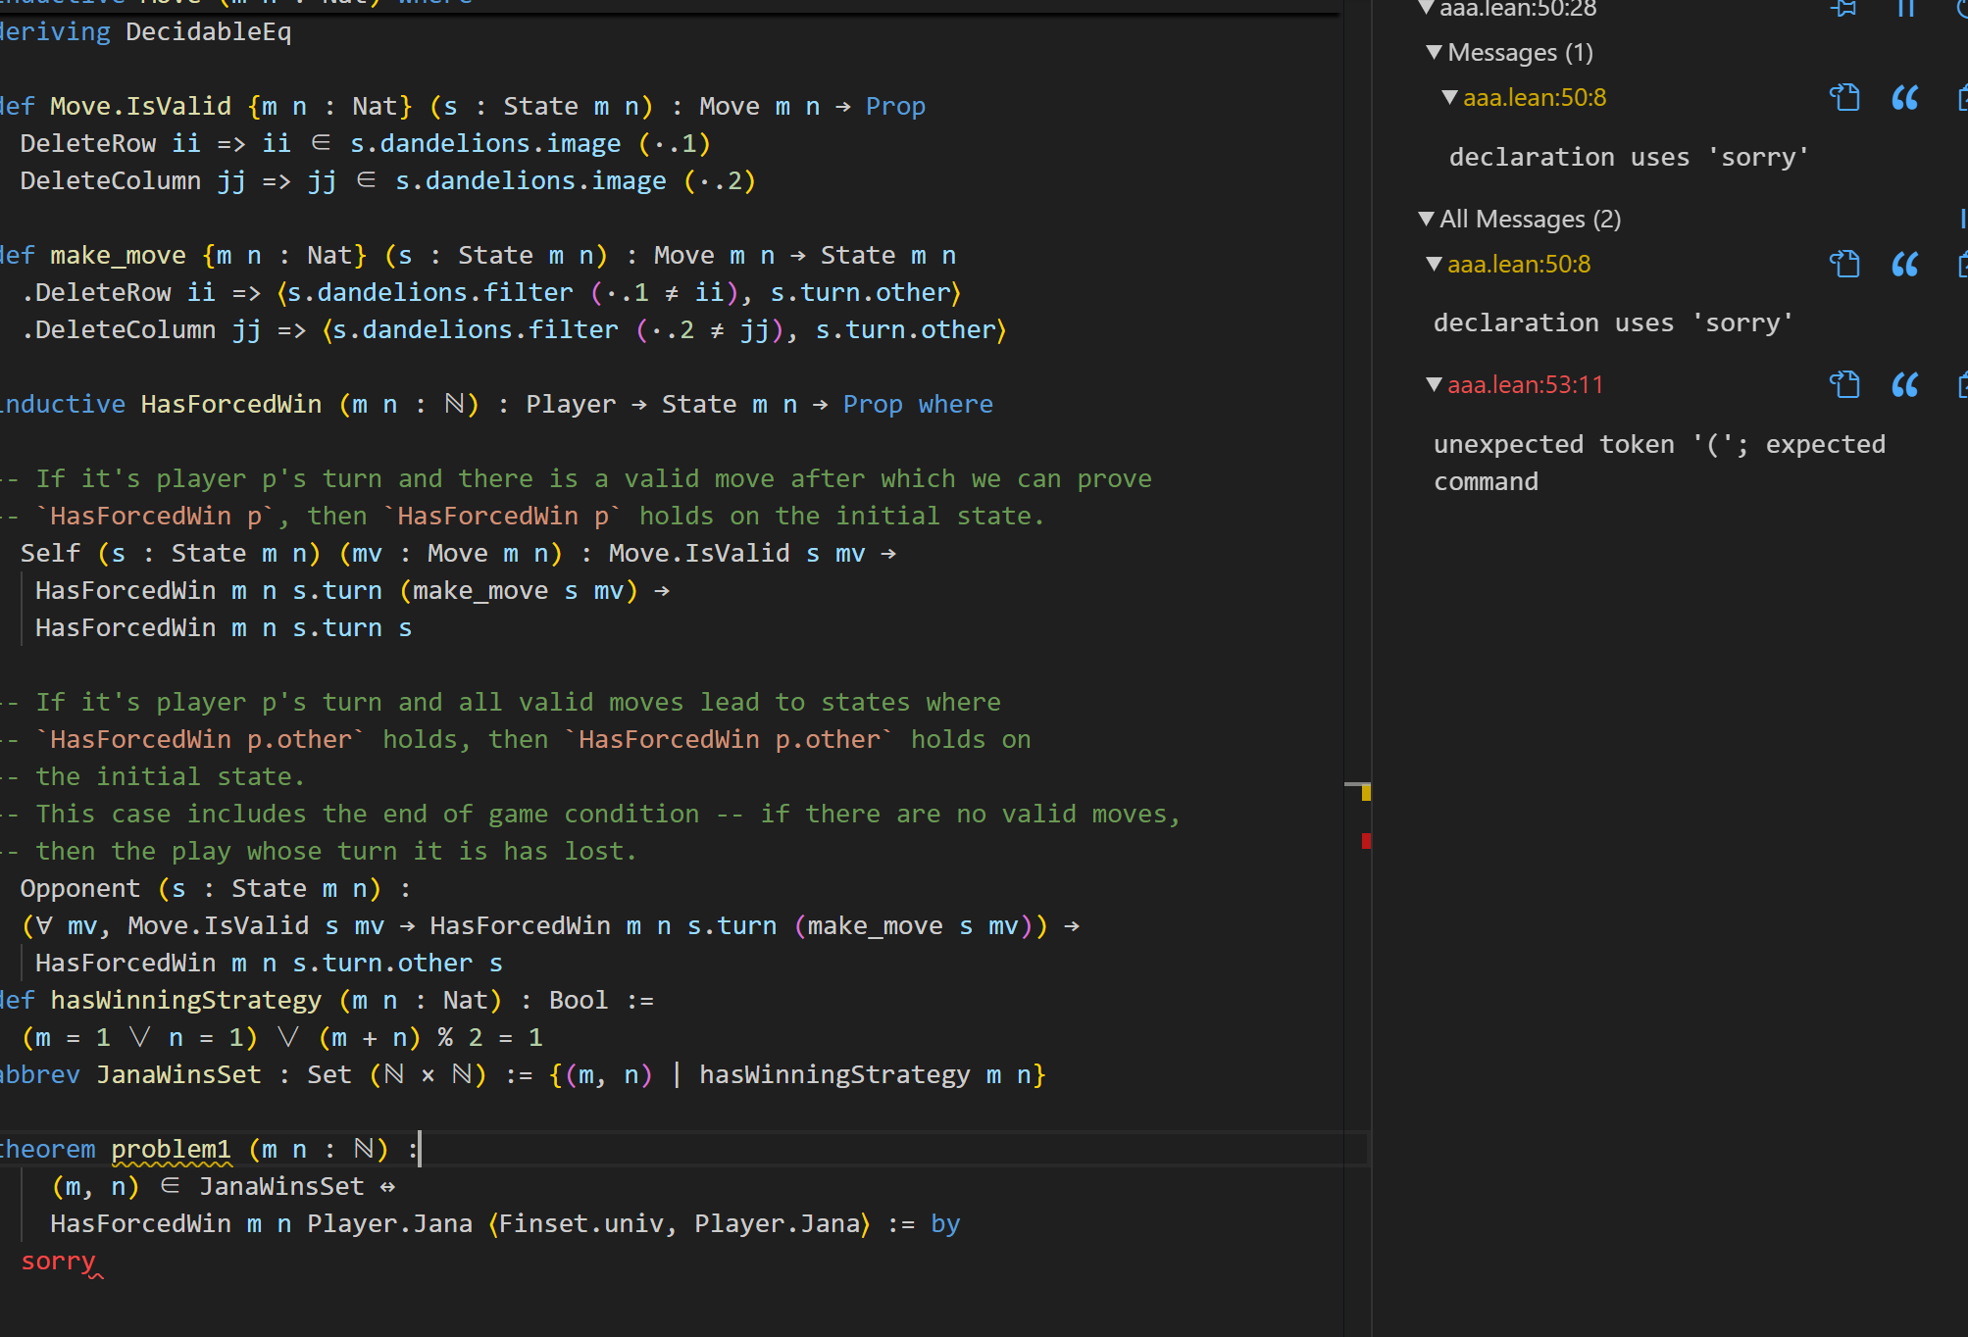Click the red sorry keyword in editor

coord(59,1262)
